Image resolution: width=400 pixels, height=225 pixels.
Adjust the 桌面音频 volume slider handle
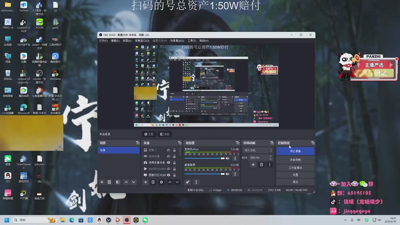click(222, 174)
